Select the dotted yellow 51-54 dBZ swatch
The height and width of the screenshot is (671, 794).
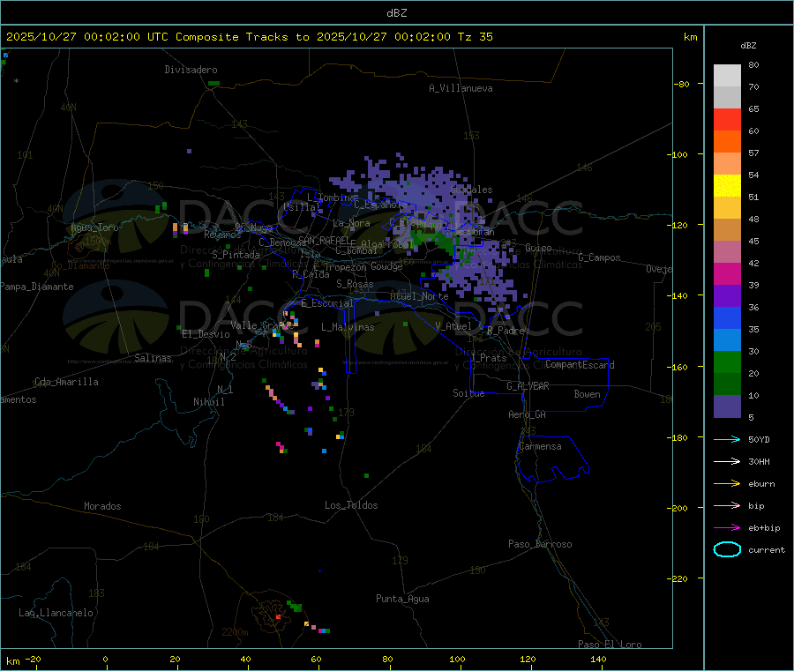point(727,186)
